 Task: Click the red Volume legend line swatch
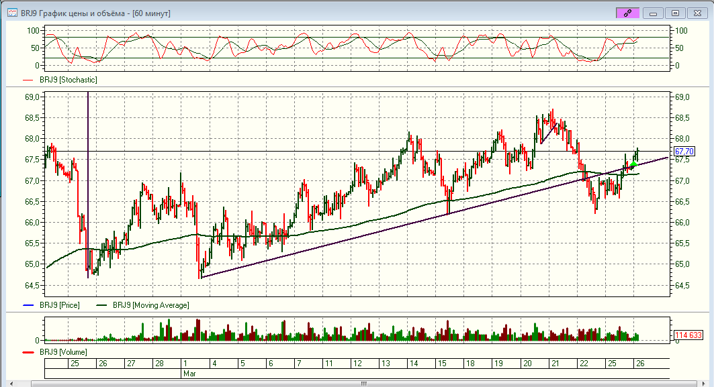28,352
